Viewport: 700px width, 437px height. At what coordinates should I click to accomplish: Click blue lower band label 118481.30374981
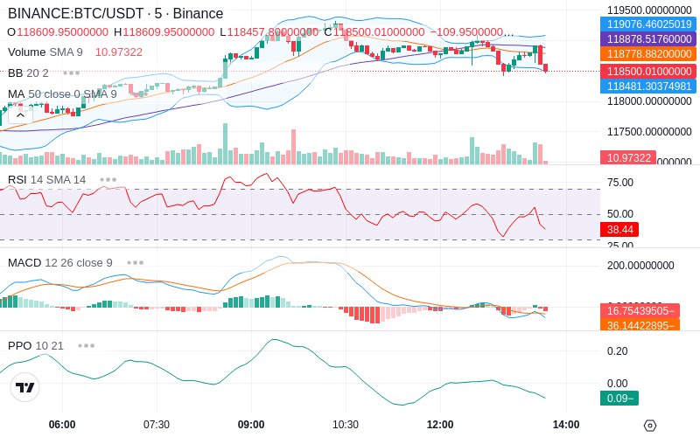(648, 86)
